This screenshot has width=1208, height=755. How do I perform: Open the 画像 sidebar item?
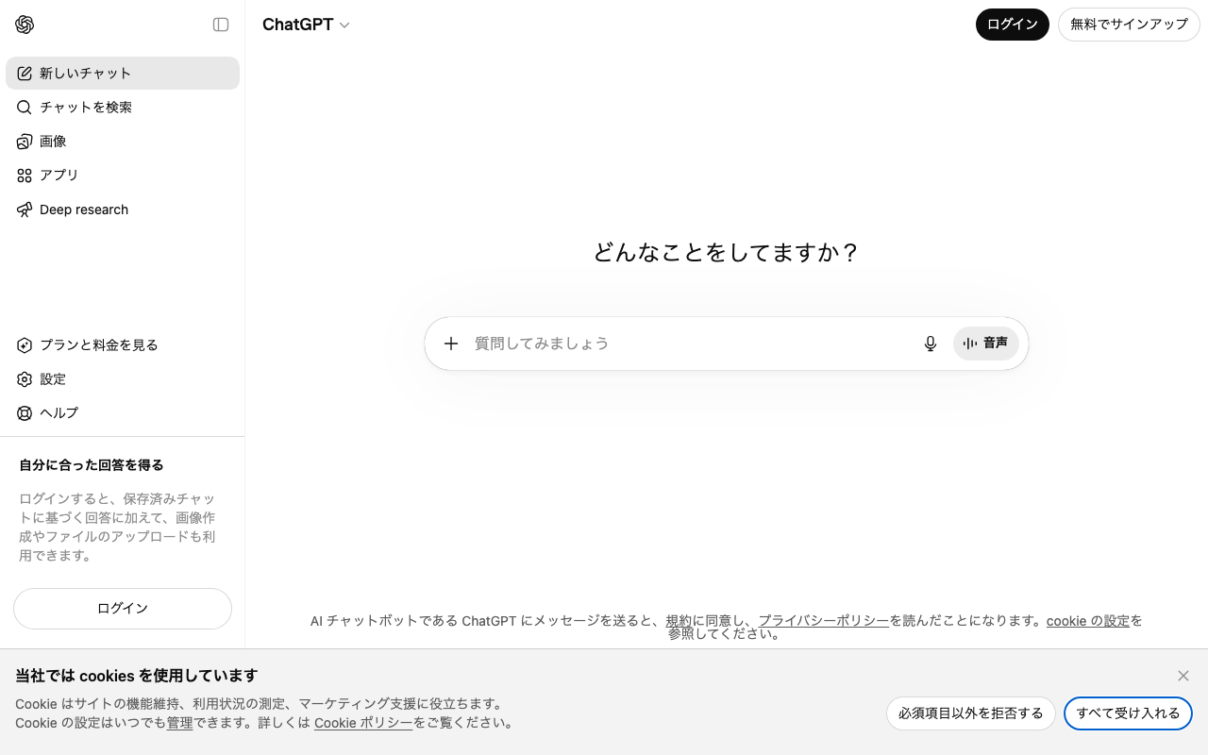[x=123, y=142]
